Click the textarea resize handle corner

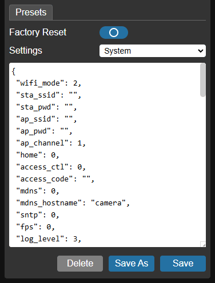pos(203,244)
